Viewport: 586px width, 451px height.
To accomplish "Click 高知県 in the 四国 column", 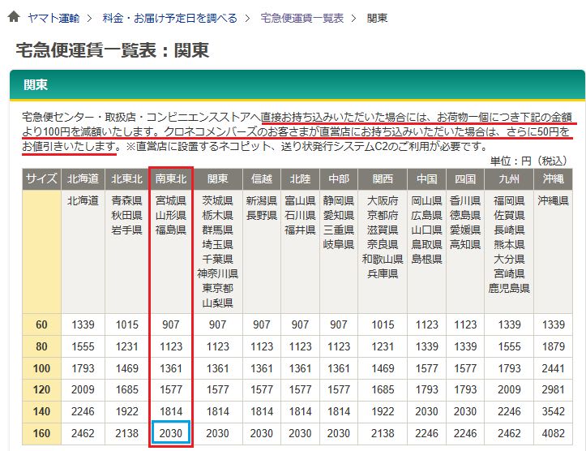I will click(465, 245).
